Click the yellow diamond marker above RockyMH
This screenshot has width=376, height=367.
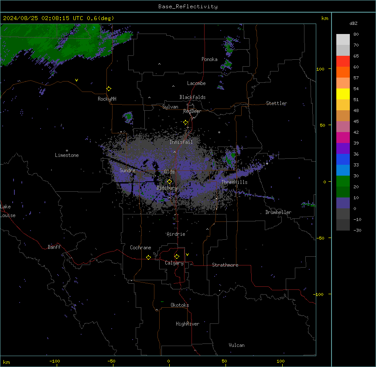click(109, 89)
